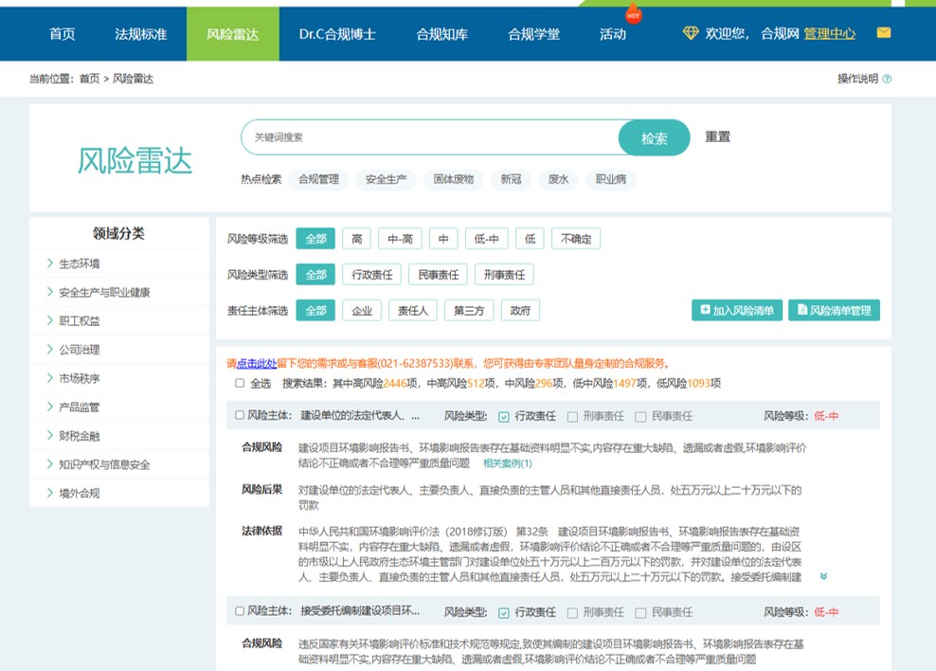
Task: Filter risk level by 中-高
Action: [x=400, y=239]
